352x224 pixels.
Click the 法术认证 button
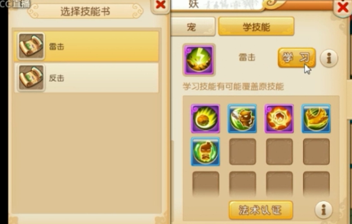(261, 210)
